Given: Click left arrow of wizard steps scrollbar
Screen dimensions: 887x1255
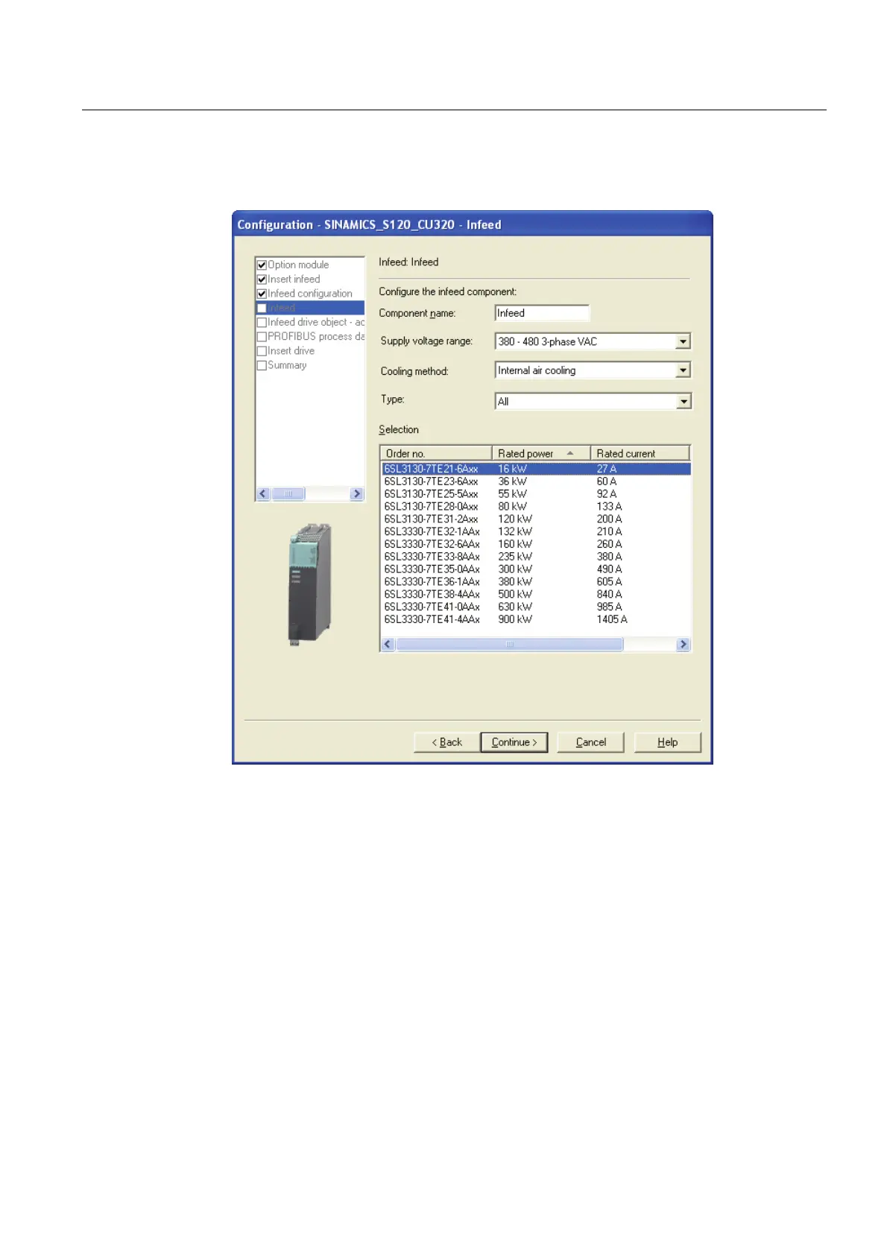Looking at the screenshot, I should [x=263, y=493].
